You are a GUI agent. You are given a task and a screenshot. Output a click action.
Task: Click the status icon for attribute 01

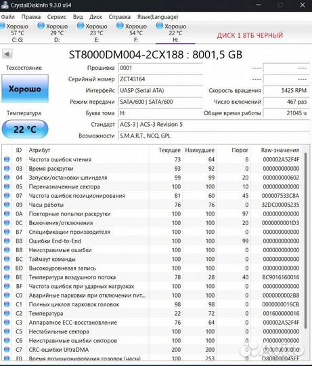[7, 159]
